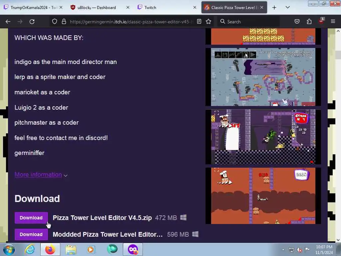Click 'feel free to contact me in discord!'

click(x=61, y=138)
